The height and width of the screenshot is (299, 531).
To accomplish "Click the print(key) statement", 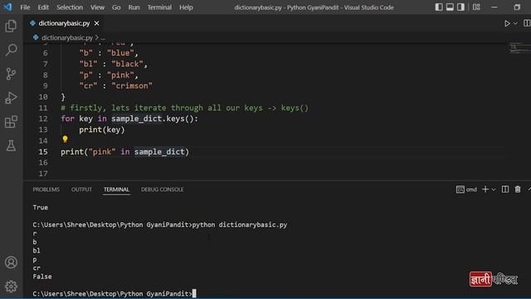I will (101, 130).
